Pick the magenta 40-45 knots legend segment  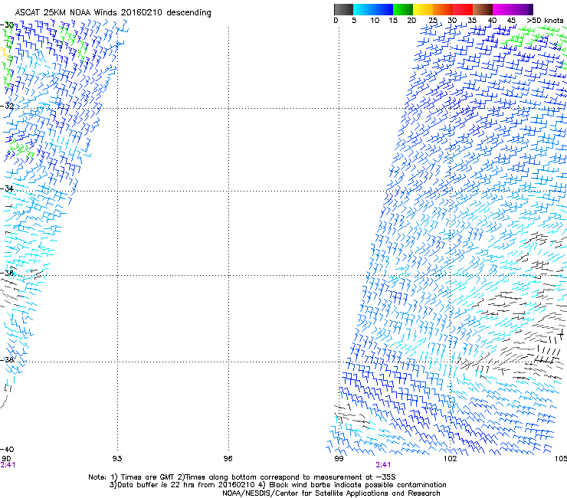coord(503,10)
